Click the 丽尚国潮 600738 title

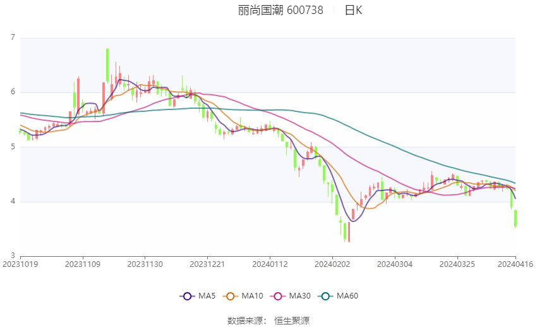tap(281, 10)
